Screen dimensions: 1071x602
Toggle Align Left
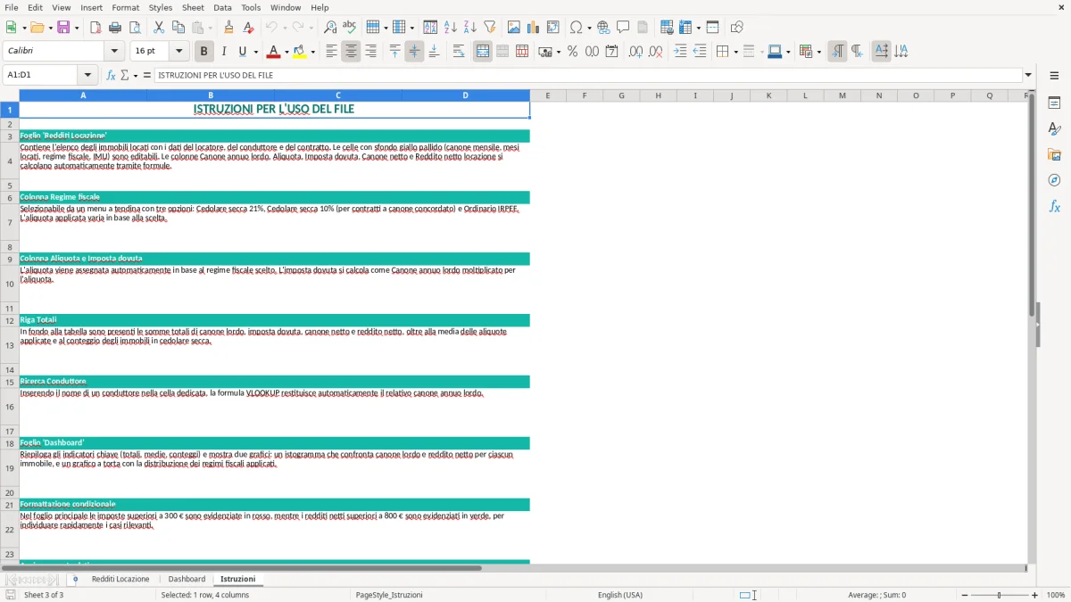pos(331,52)
